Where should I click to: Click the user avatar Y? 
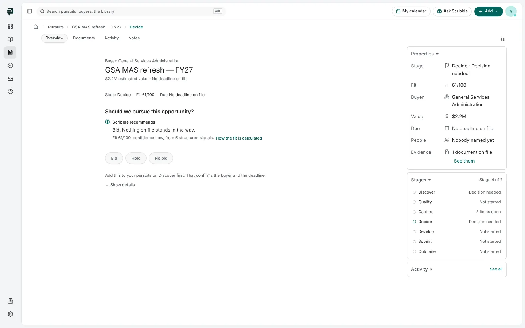pos(511,11)
